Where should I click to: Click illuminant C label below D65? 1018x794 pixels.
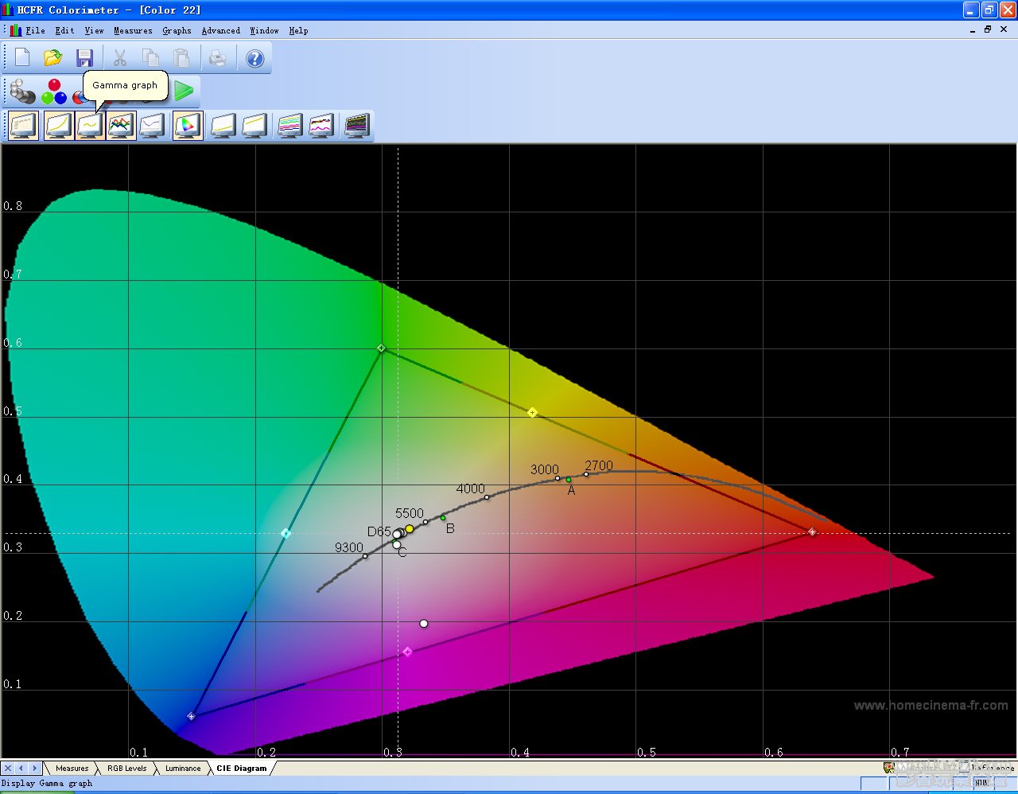pyautogui.click(x=402, y=552)
